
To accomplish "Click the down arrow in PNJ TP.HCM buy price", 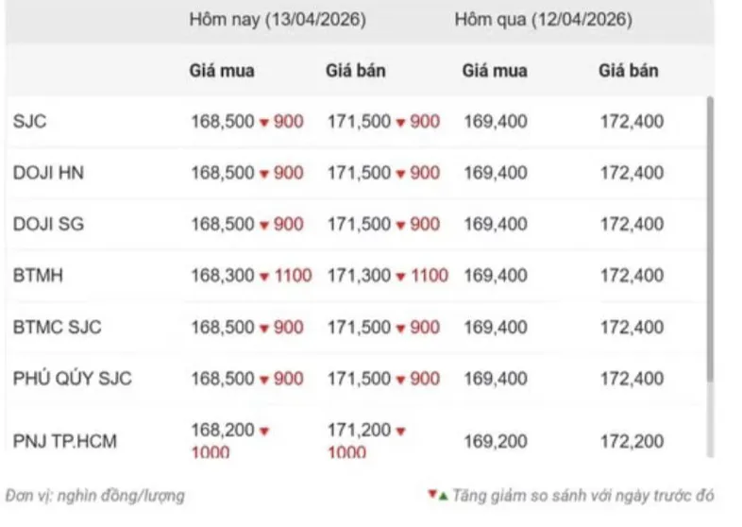I will [265, 432].
